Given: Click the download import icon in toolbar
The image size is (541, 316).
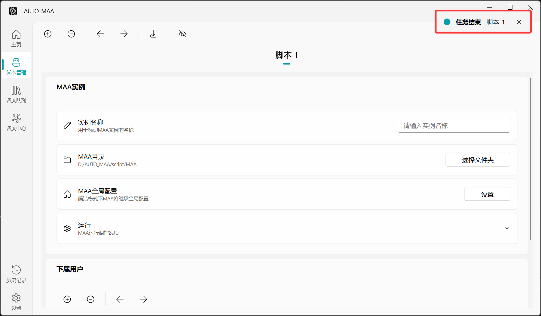Looking at the screenshot, I should pyautogui.click(x=153, y=34).
